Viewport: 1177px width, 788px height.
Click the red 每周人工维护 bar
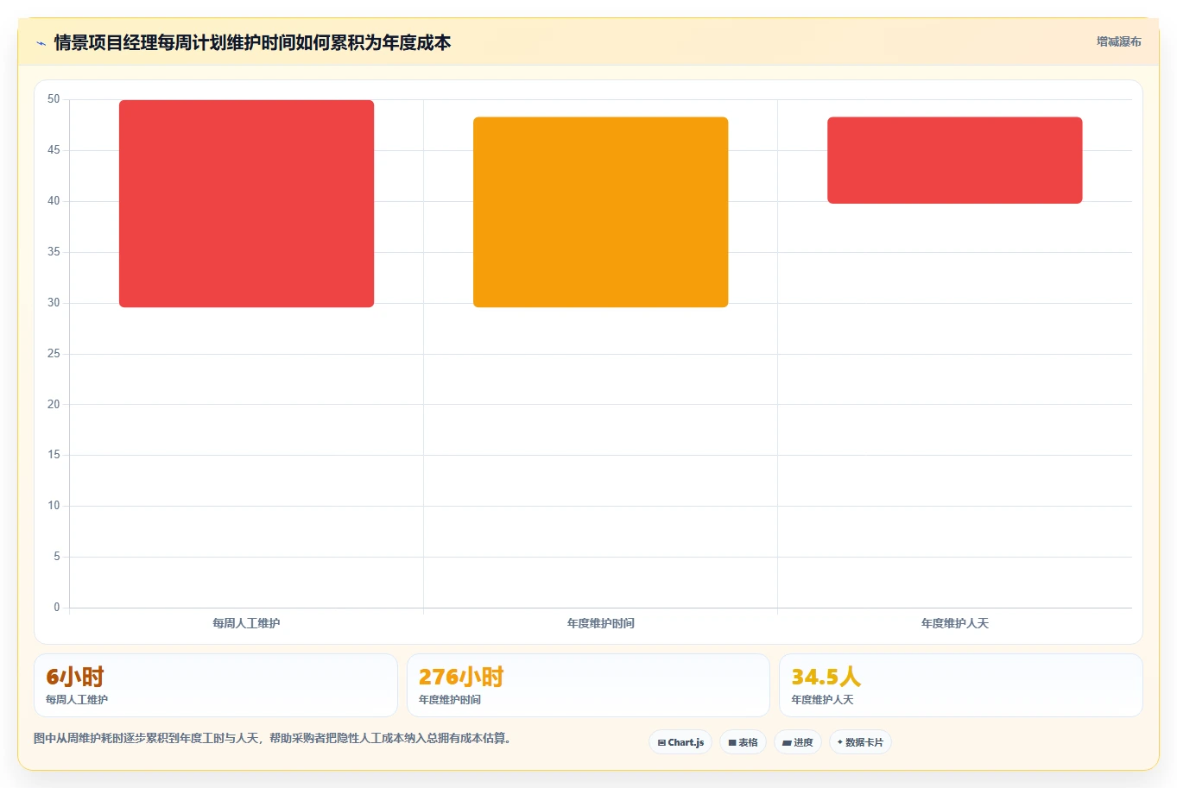click(x=246, y=204)
